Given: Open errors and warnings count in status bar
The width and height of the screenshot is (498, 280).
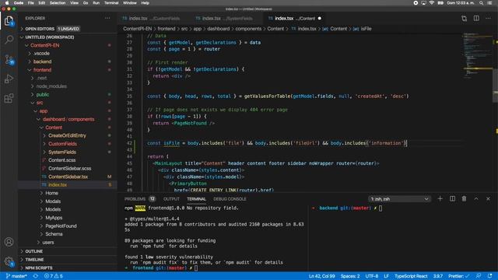Looking at the screenshot, I should coord(54,276).
